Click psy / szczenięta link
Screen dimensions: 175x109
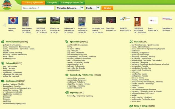[10, 66]
